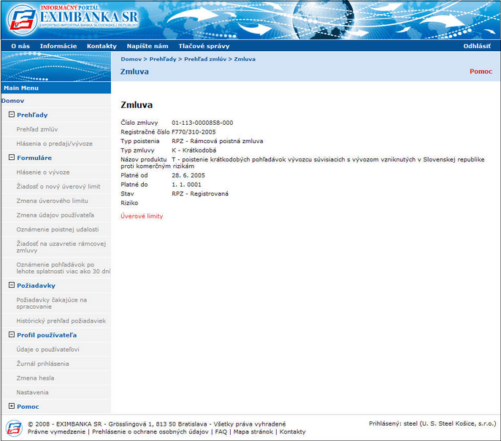This screenshot has width=501, height=441.
Task: Open Mapa stránok in footer
Action: (253, 432)
